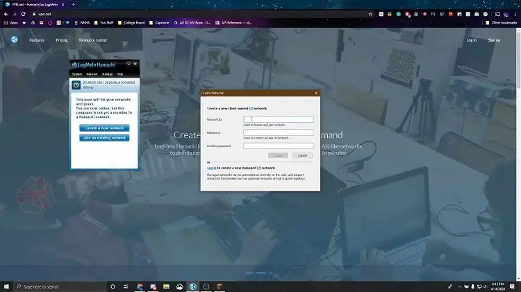Show hidden system tray icons
This screenshot has width=521, height=292.
(x=460, y=286)
